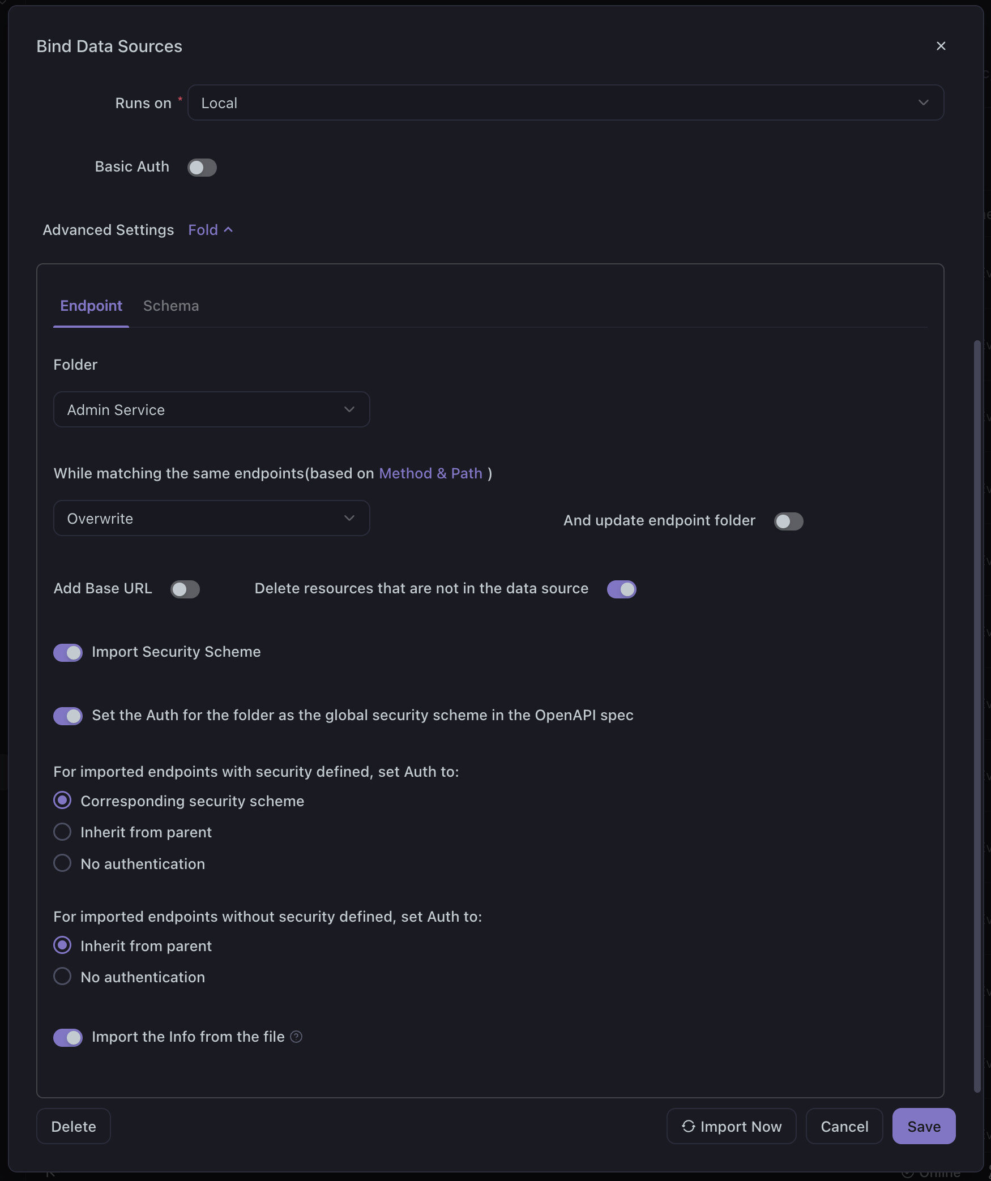The width and height of the screenshot is (991, 1181).
Task: Open the Overwrite matching dropdown
Action: (x=211, y=518)
